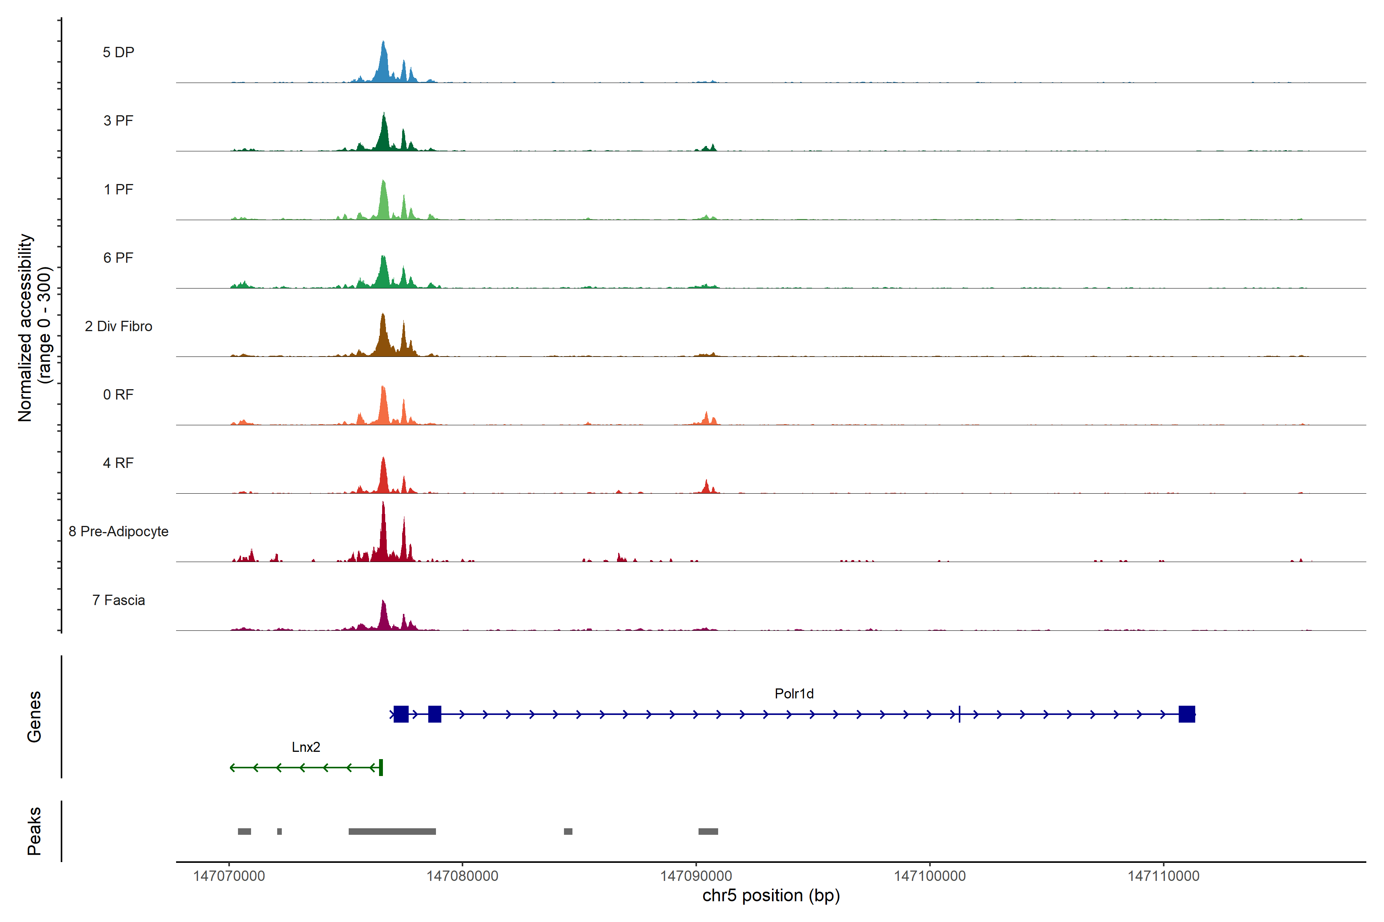This screenshot has width=1384, height=922.
Task: Click the green Lnx2 exon marker
Action: (x=381, y=767)
